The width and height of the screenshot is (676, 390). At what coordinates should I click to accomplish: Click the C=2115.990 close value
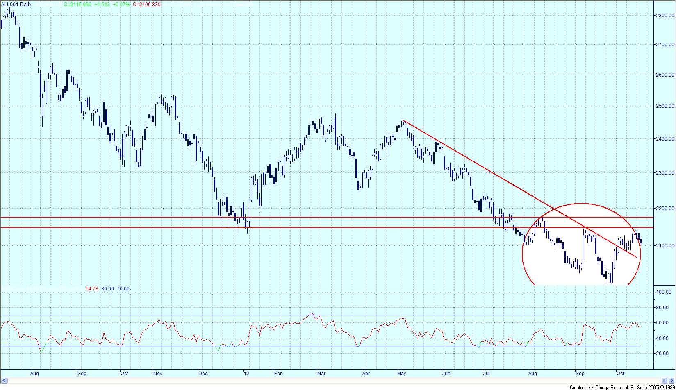pos(77,5)
